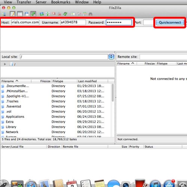The image size is (187, 187).
Task: Toggle message log display icon
Action: (13, 14)
